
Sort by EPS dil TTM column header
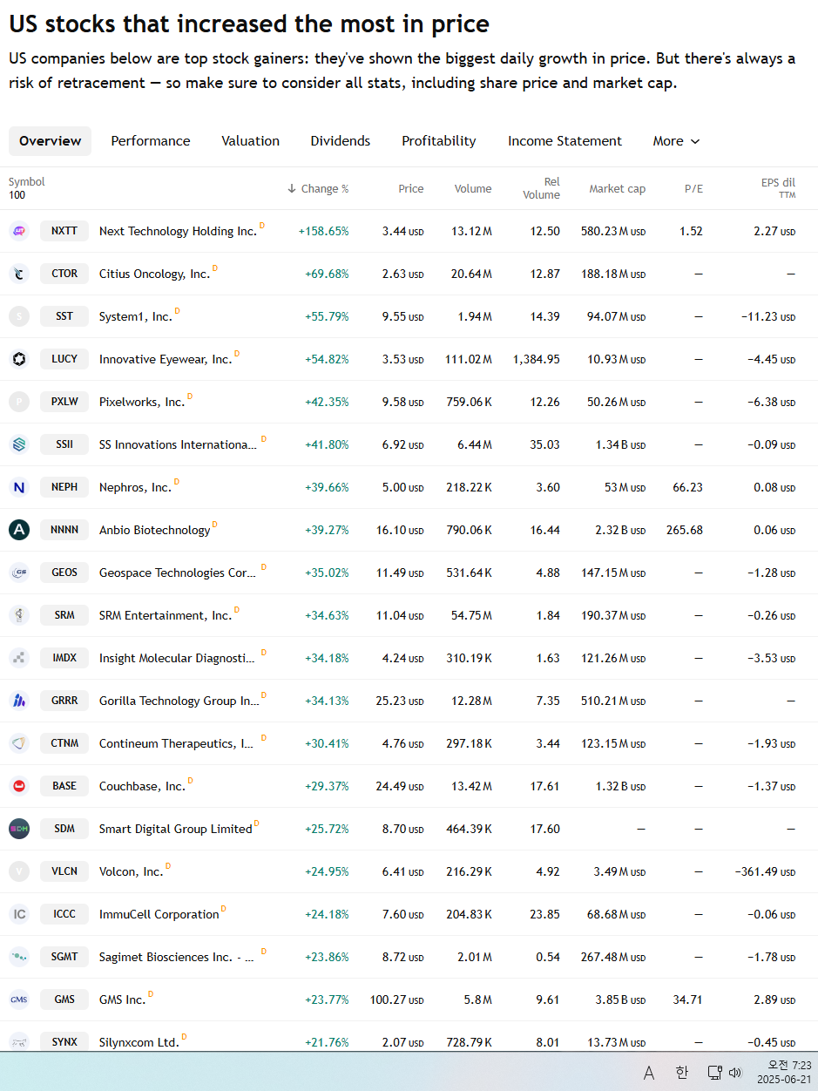click(778, 188)
